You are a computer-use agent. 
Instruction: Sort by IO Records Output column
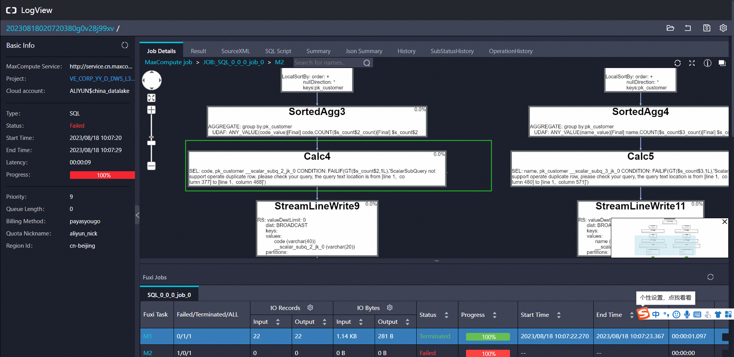pos(325,322)
